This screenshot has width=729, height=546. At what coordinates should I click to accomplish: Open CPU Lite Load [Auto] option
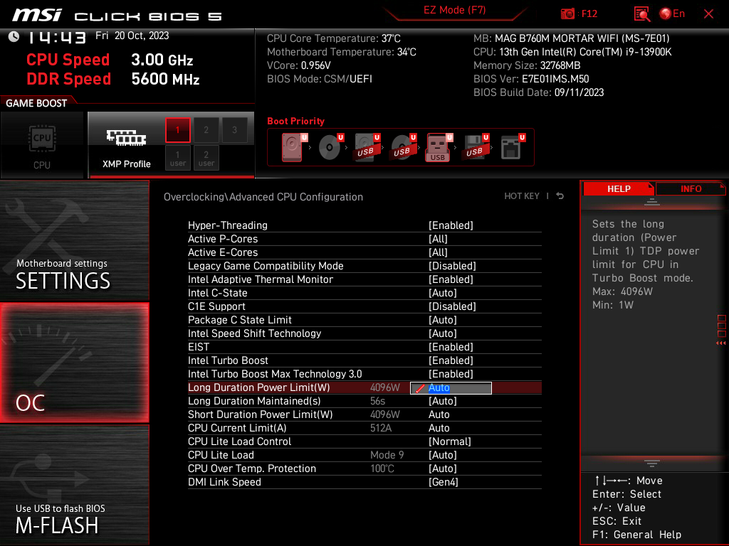tap(443, 454)
